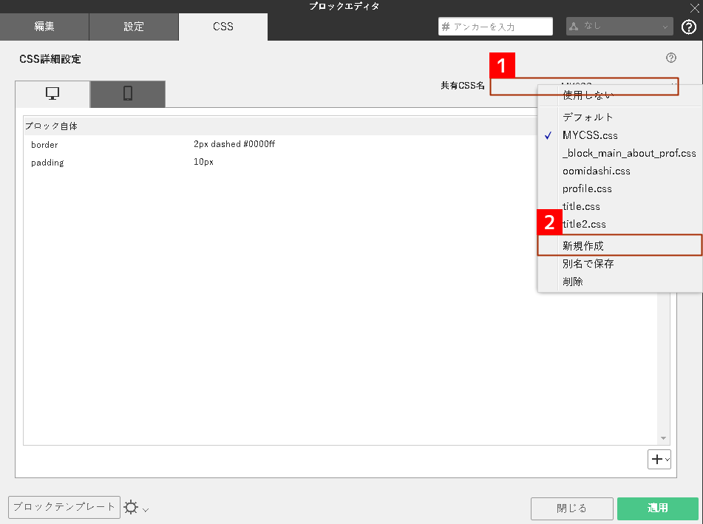This screenshot has width=703, height=524.
Task: Select the CSS tab
Action: [223, 27]
